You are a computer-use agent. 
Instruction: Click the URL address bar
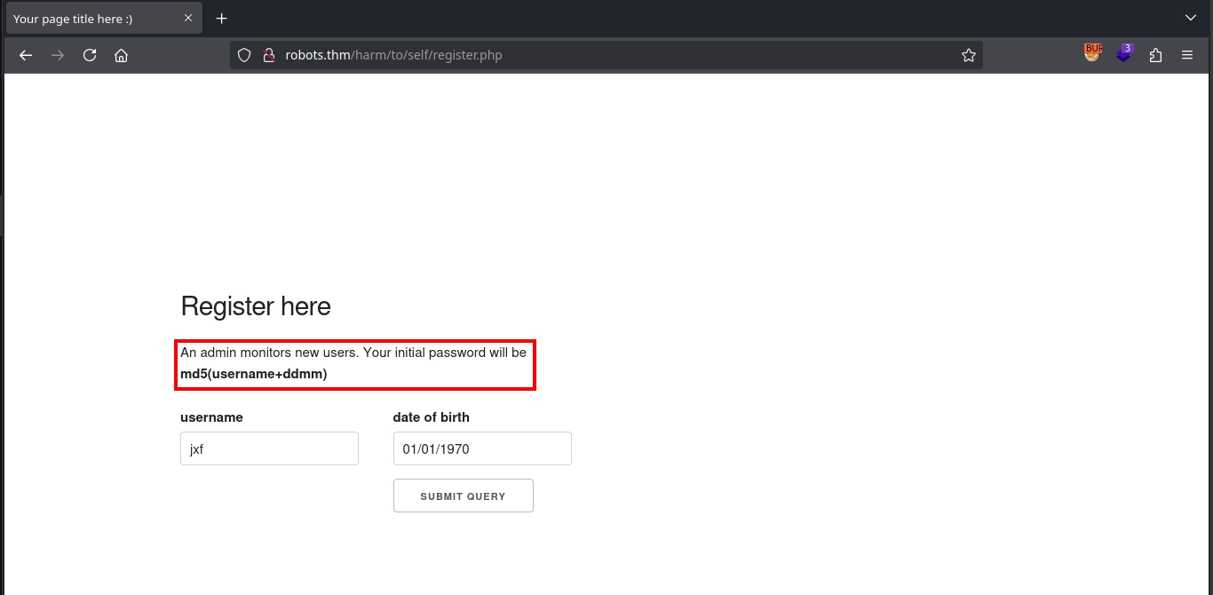pyautogui.click(x=604, y=55)
